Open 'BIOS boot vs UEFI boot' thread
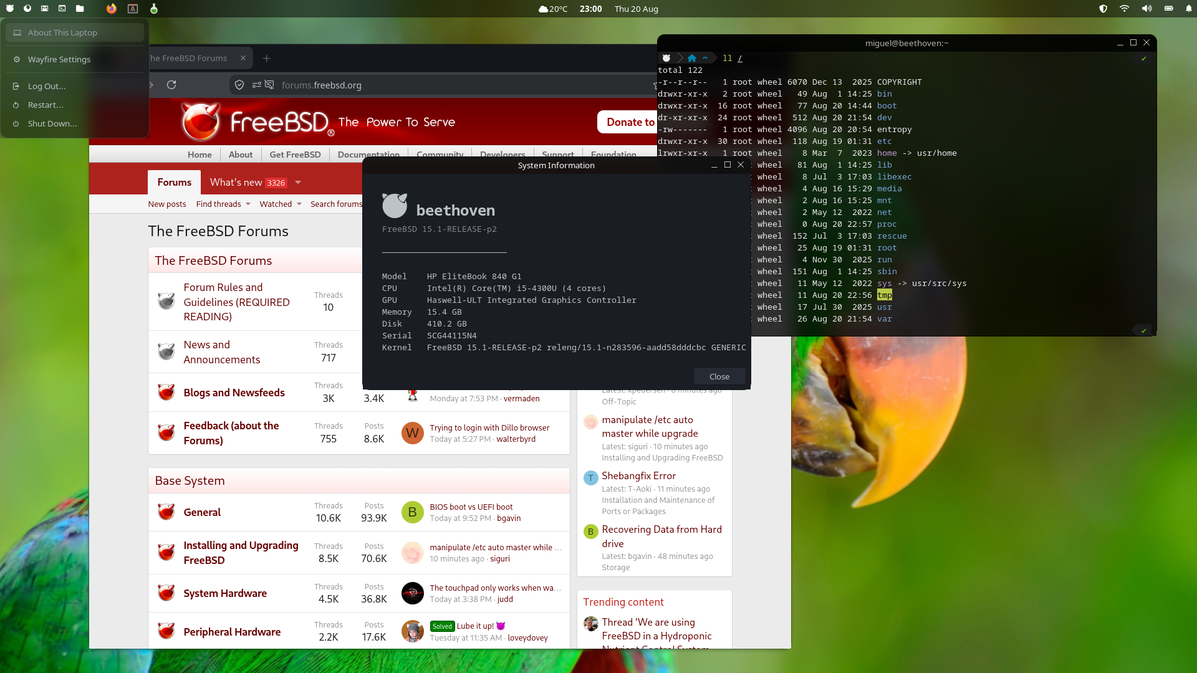Viewport: 1197px width, 673px height. [471, 507]
